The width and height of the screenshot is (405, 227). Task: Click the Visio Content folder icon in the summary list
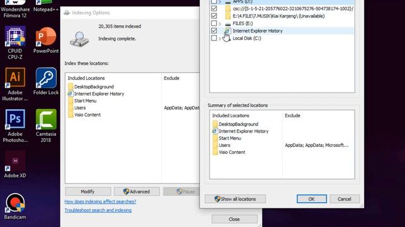(215, 152)
